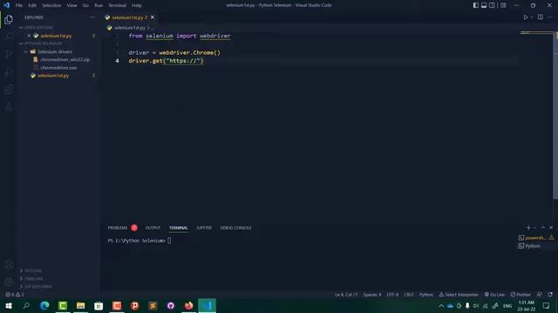
Task: Open the notifications bell in status bar
Action: point(550,295)
